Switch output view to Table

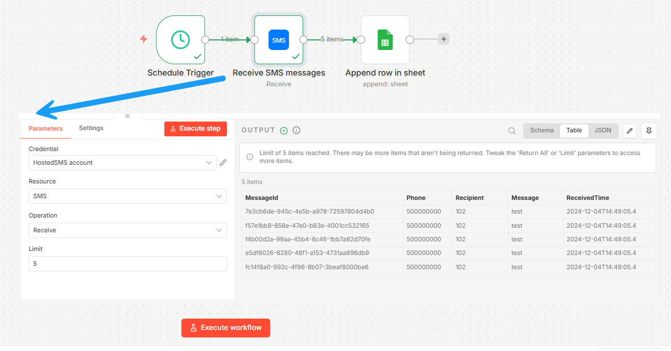coord(574,131)
